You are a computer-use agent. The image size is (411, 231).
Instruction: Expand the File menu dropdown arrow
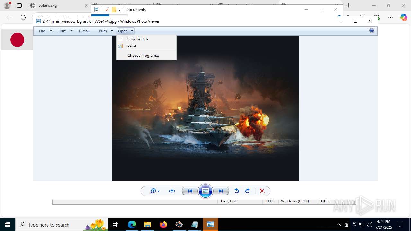[51, 31]
